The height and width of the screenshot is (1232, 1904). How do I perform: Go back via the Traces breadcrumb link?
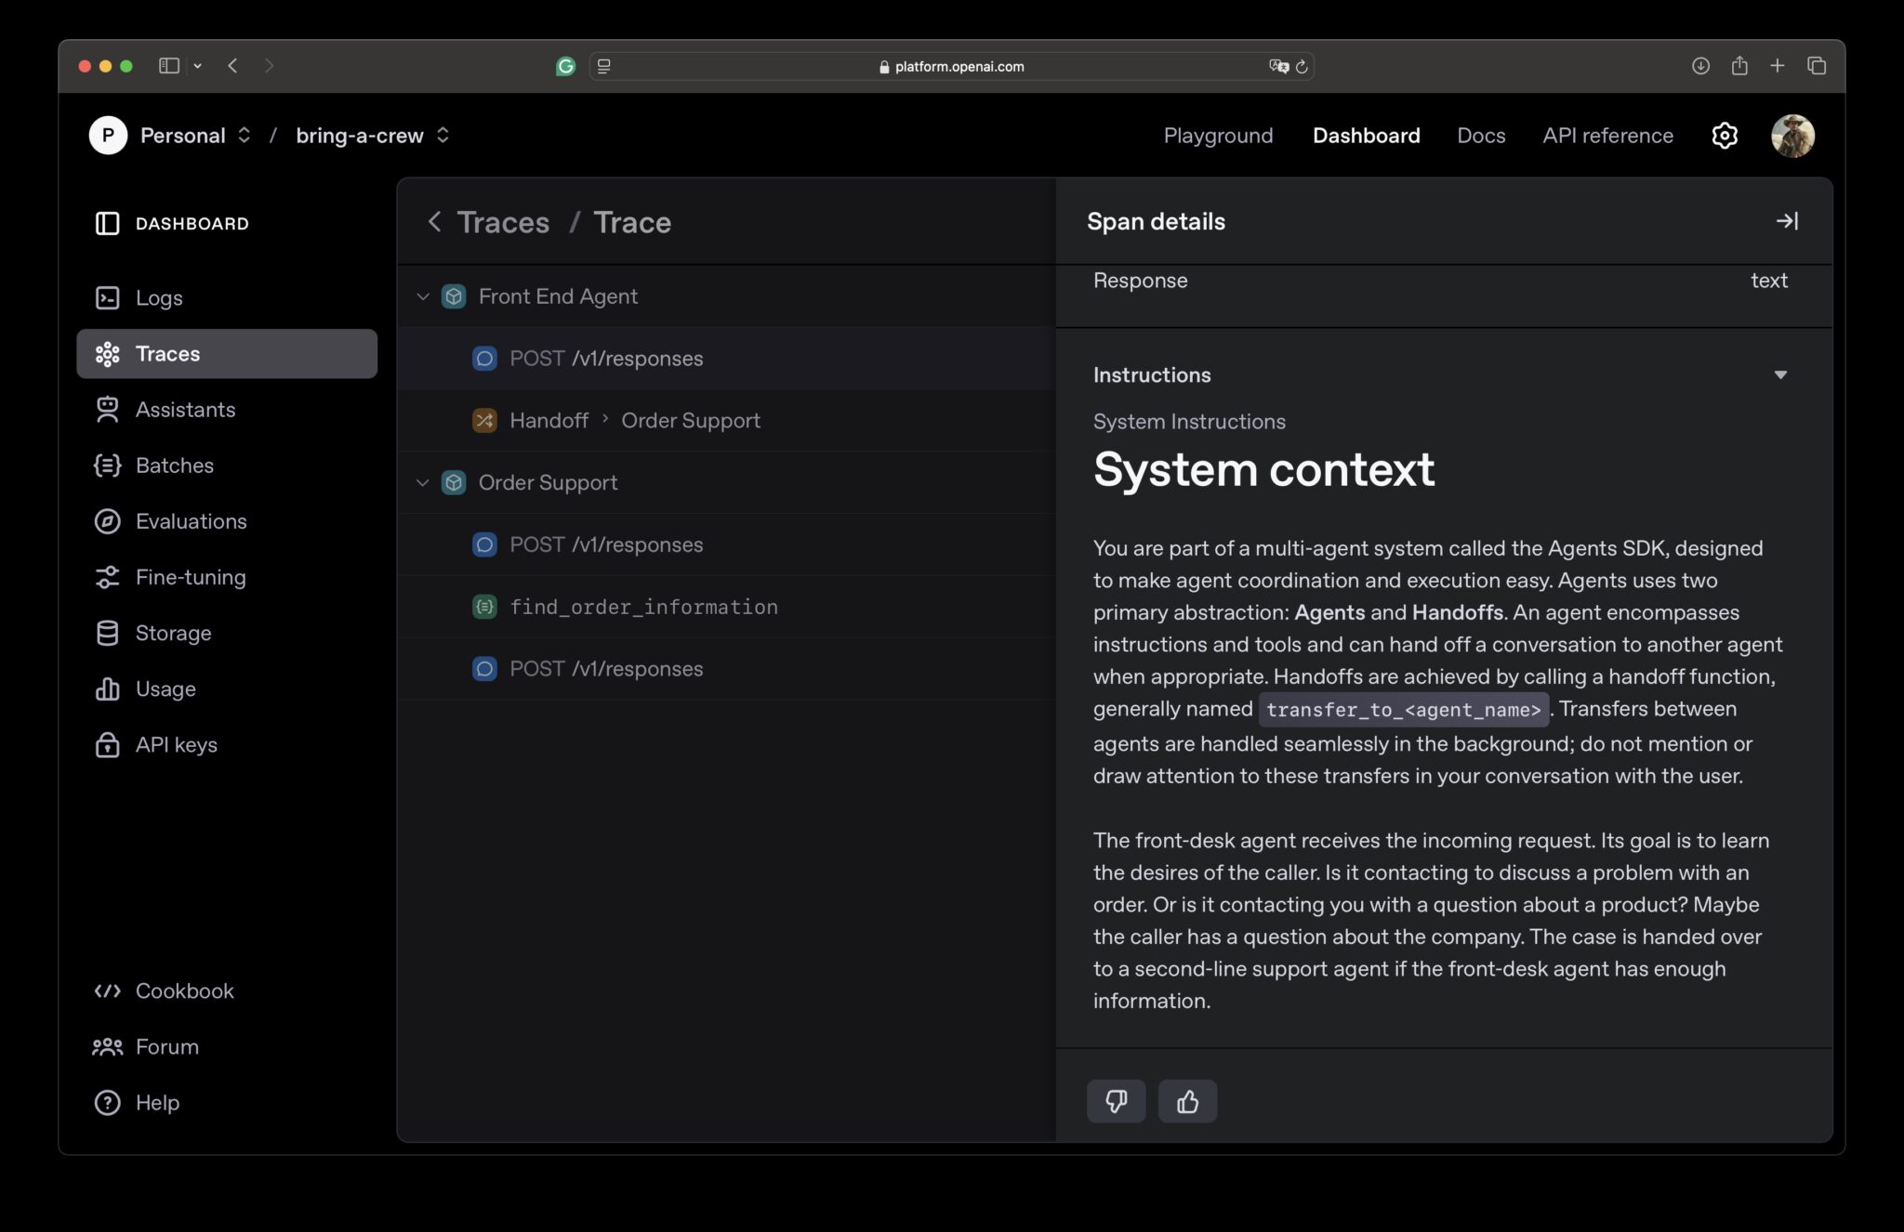click(x=502, y=222)
